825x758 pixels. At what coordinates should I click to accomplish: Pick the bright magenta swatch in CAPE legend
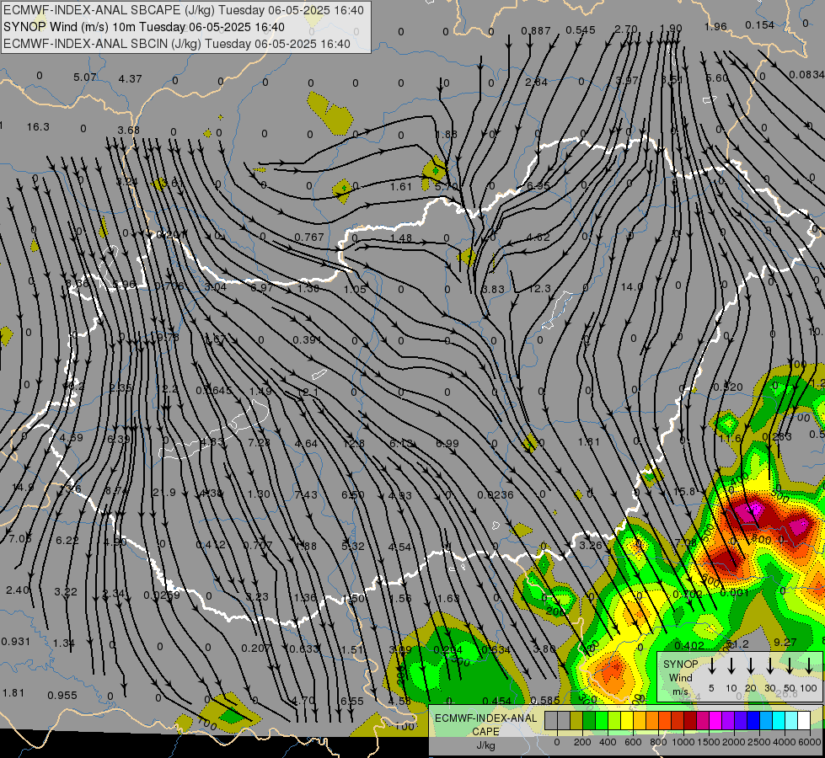[x=715, y=721]
